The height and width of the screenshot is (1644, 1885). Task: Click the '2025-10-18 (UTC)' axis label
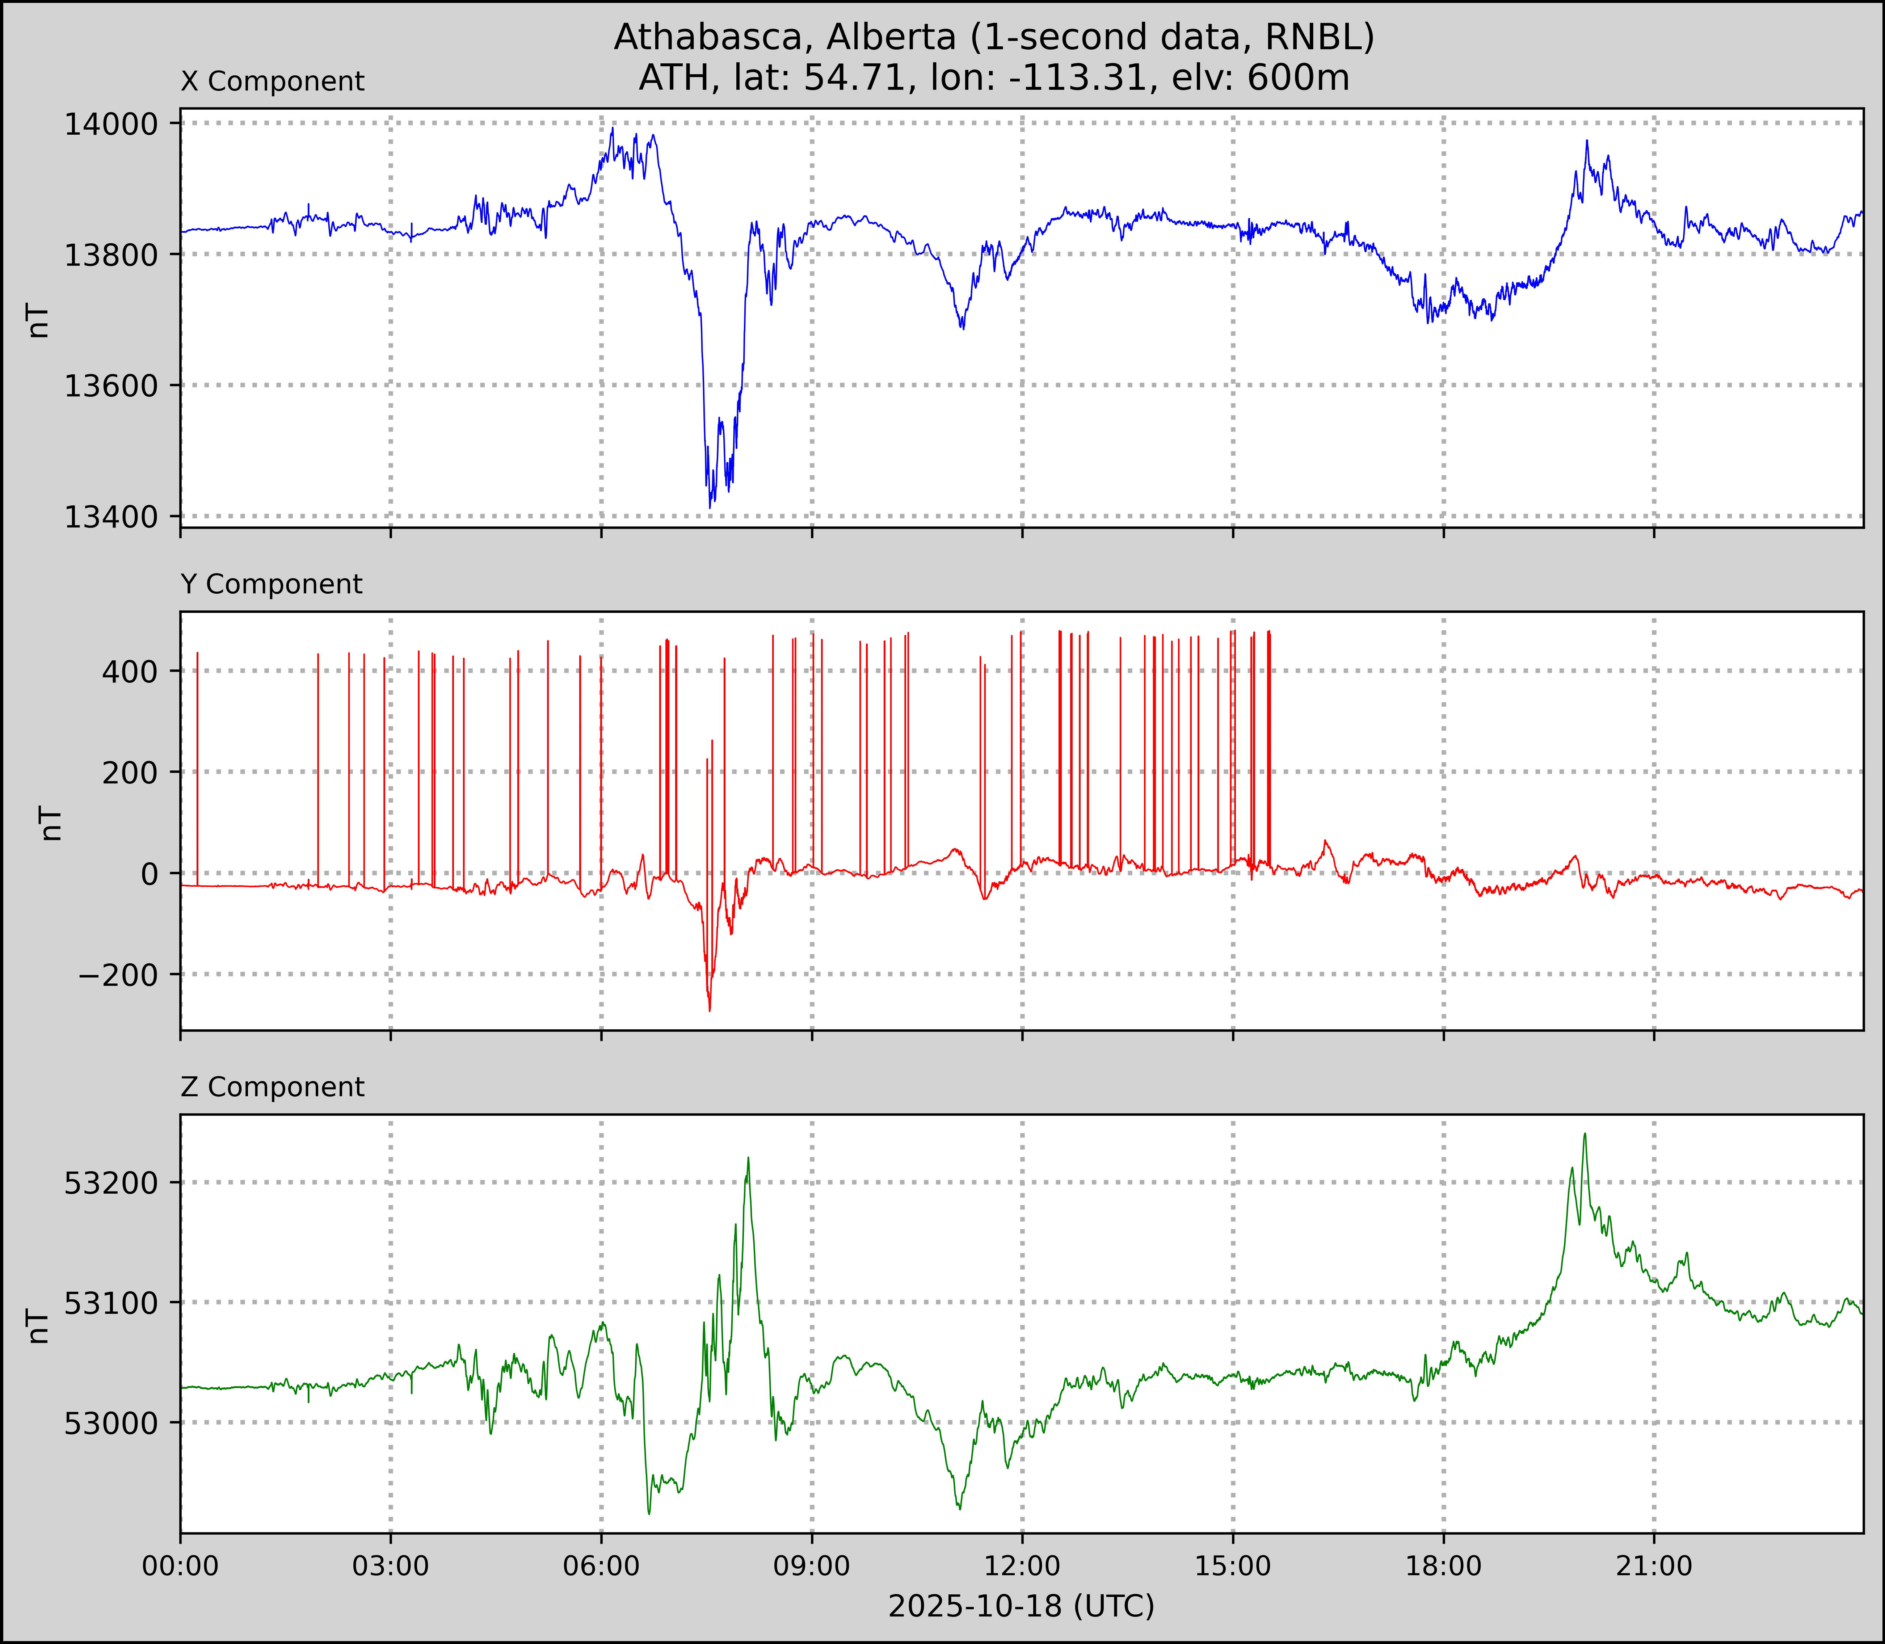tap(1021, 1606)
